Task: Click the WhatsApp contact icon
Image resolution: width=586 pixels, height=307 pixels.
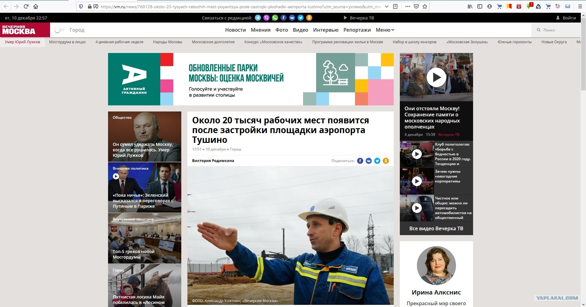Action: pos(275,18)
